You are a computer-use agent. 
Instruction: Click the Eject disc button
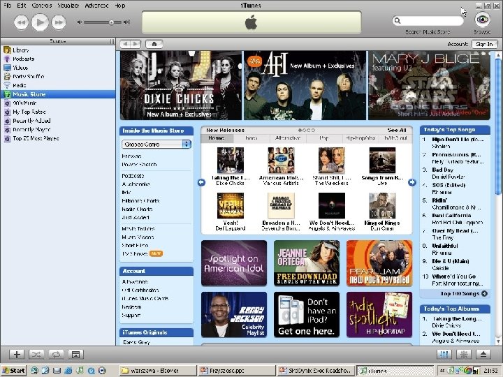point(483,354)
